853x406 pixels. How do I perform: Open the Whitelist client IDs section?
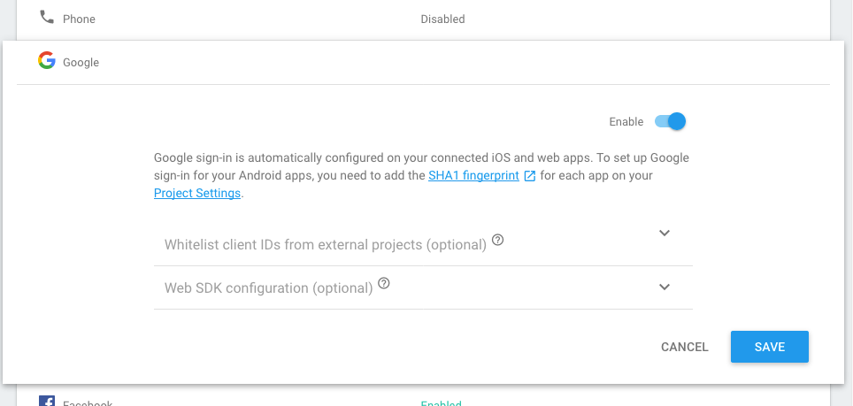click(x=423, y=244)
